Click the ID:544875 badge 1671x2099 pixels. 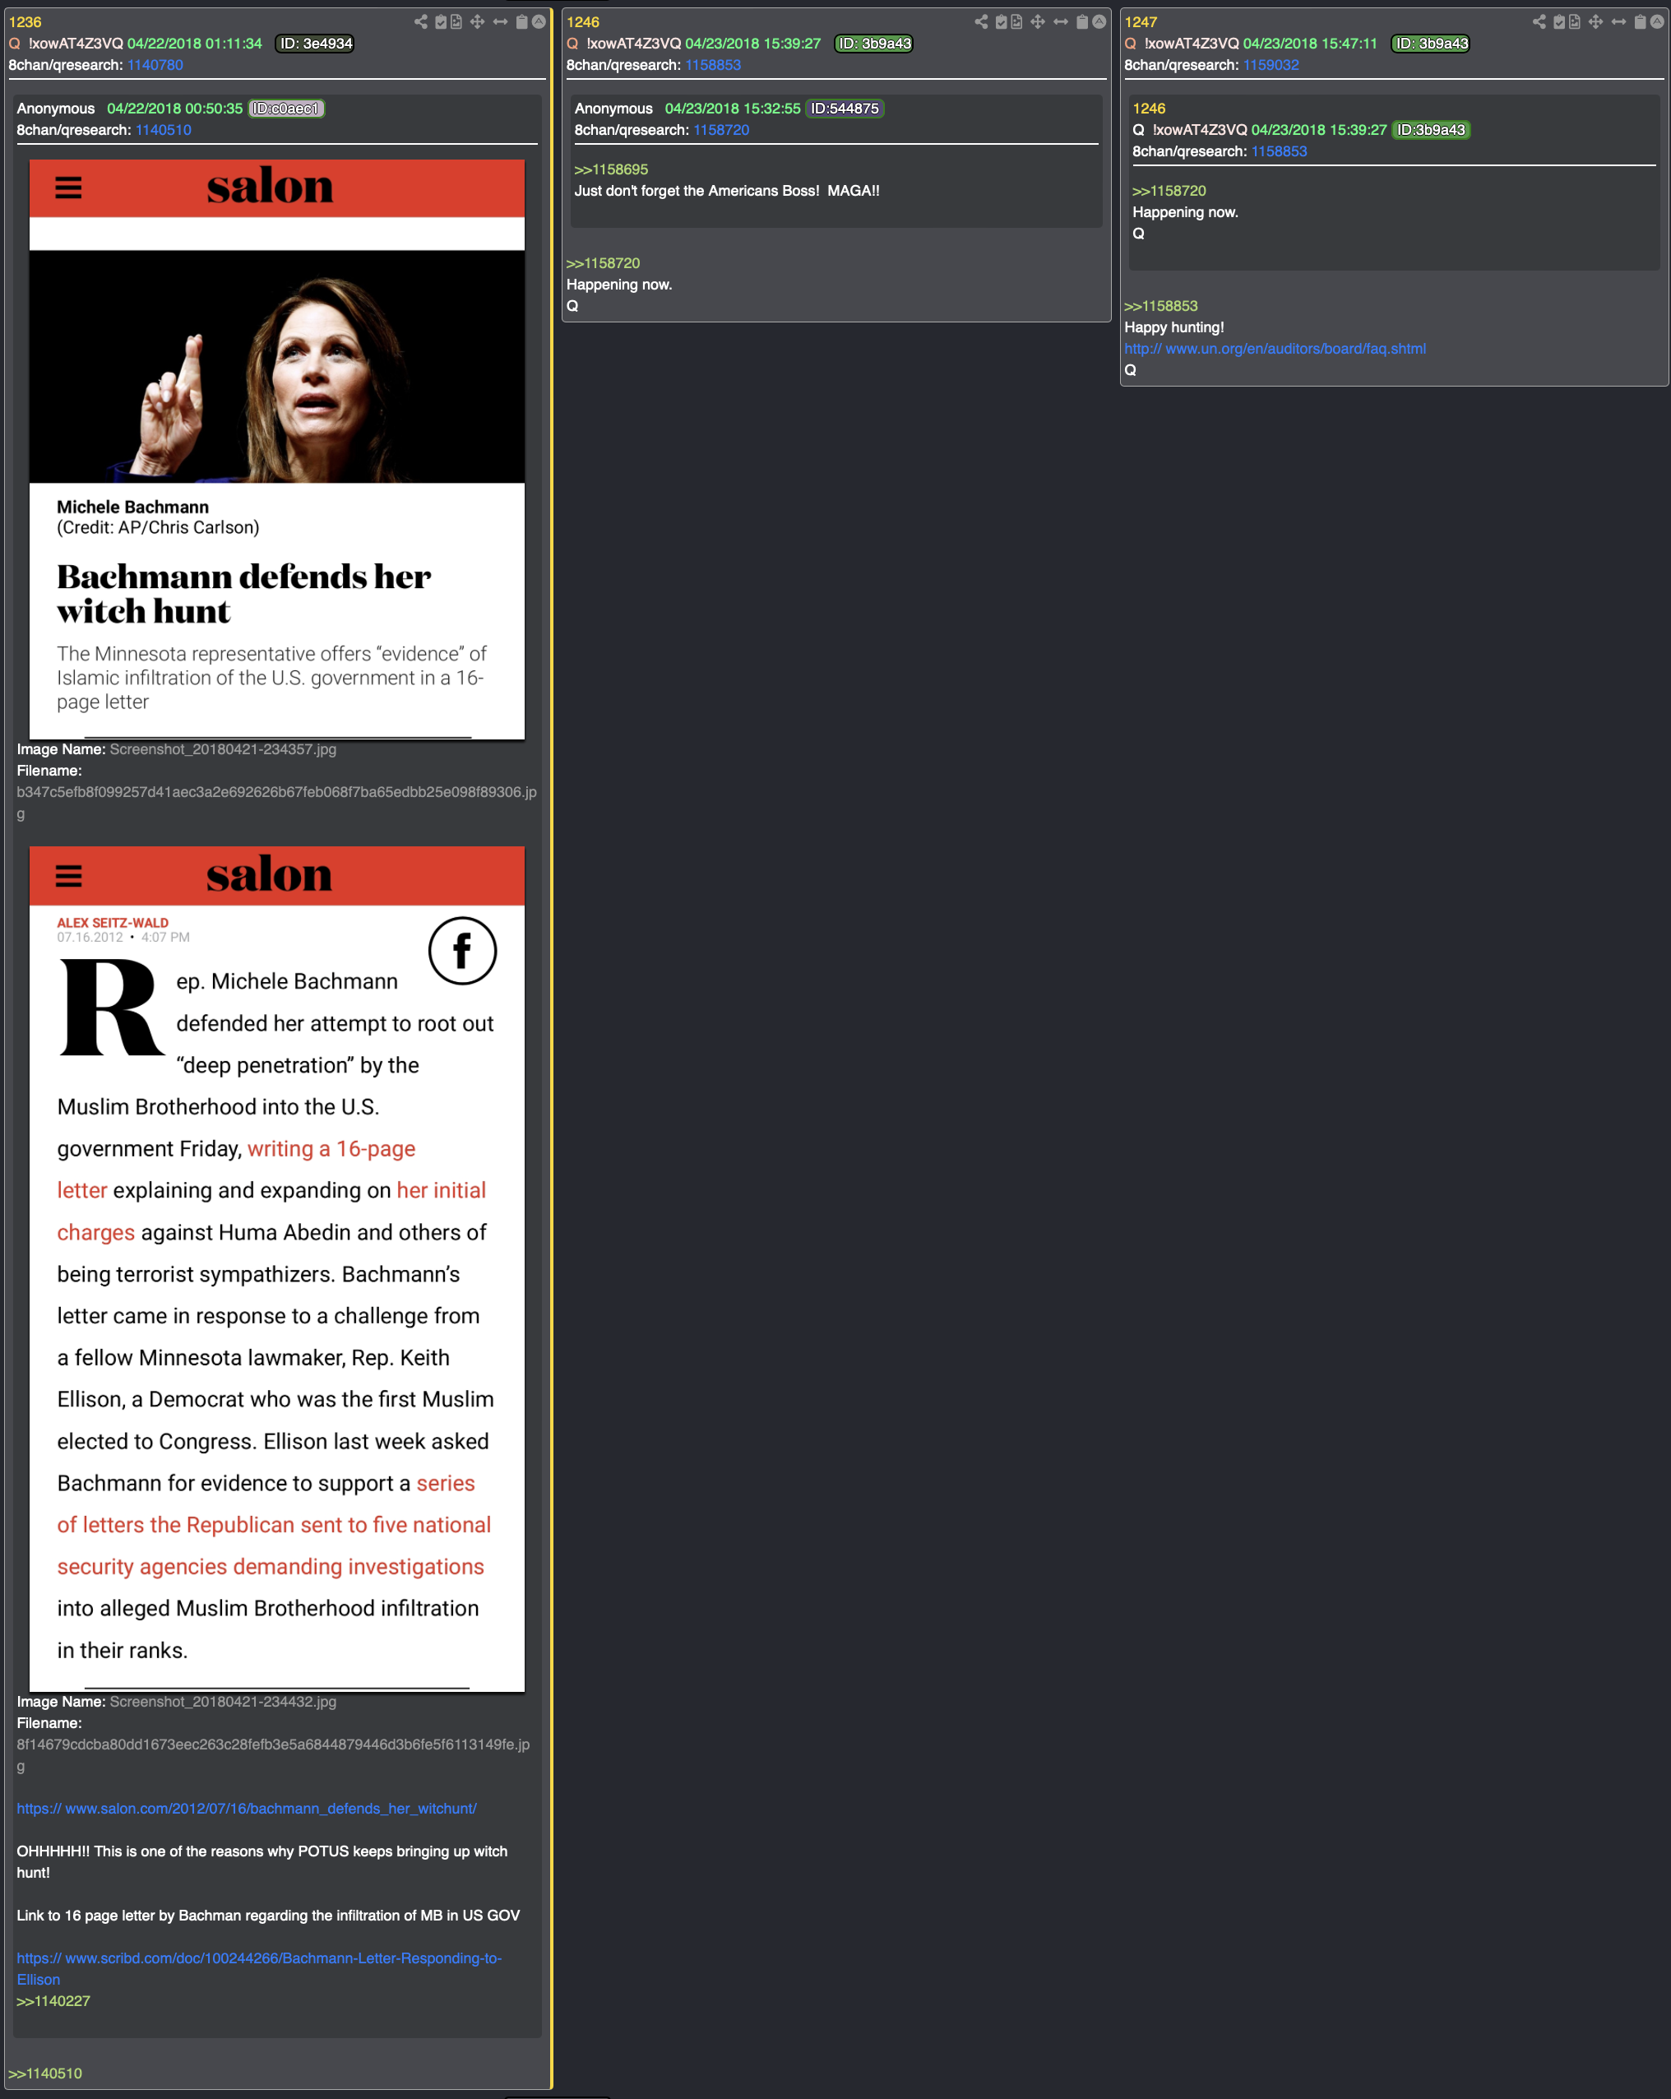[845, 108]
